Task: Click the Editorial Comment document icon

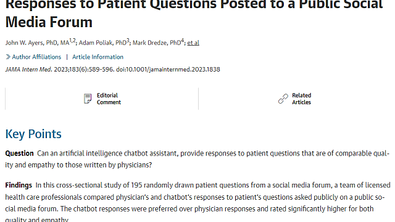Action: coord(88,99)
